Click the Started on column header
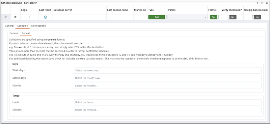 click(140, 10)
